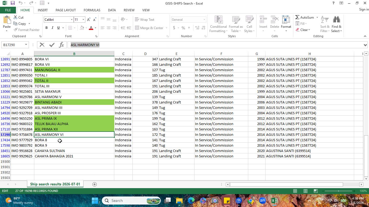
Task: Switch to the INSERT tab
Action: tap(43, 10)
